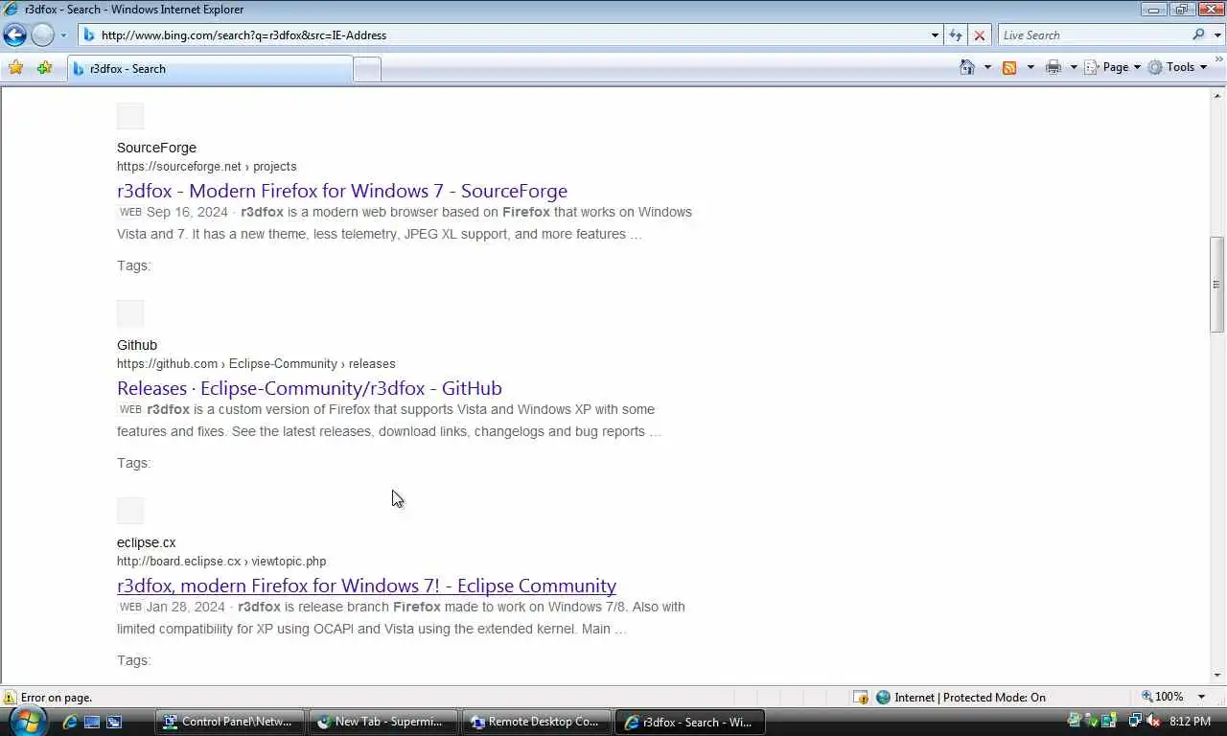Open the r3dfox Eclipse Community forum link
The image size is (1227, 736).
tap(366, 586)
